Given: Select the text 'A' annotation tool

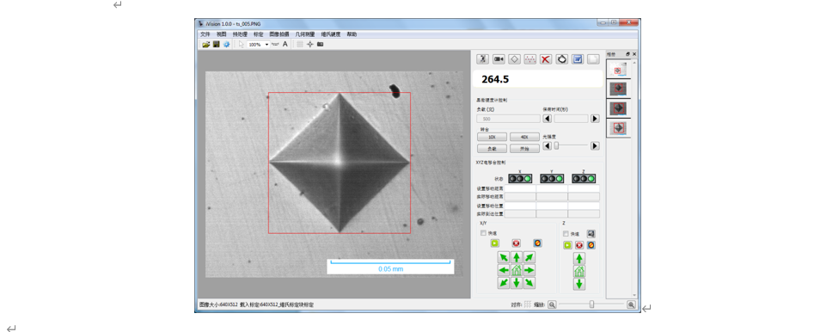Looking at the screenshot, I should [285, 44].
